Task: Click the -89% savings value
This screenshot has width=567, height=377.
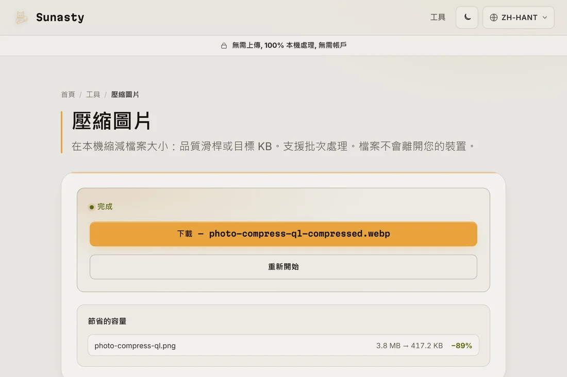Action: (461, 346)
